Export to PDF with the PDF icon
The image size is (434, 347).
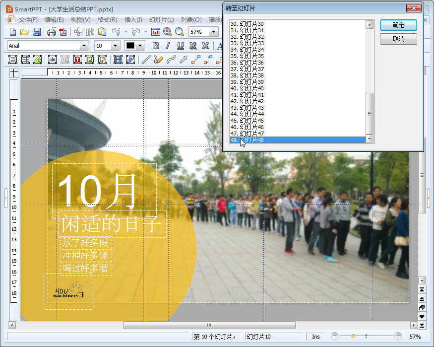tap(63, 32)
